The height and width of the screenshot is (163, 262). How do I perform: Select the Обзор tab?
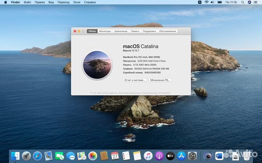click(92, 31)
